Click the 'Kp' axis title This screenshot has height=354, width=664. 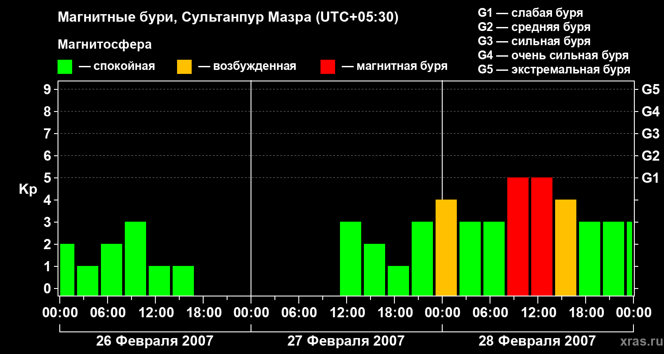click(28, 189)
